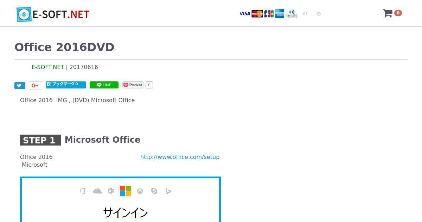Click the Office 2016 IMG intro paragraph
Viewport: 422px width, 222px height.
point(77,100)
